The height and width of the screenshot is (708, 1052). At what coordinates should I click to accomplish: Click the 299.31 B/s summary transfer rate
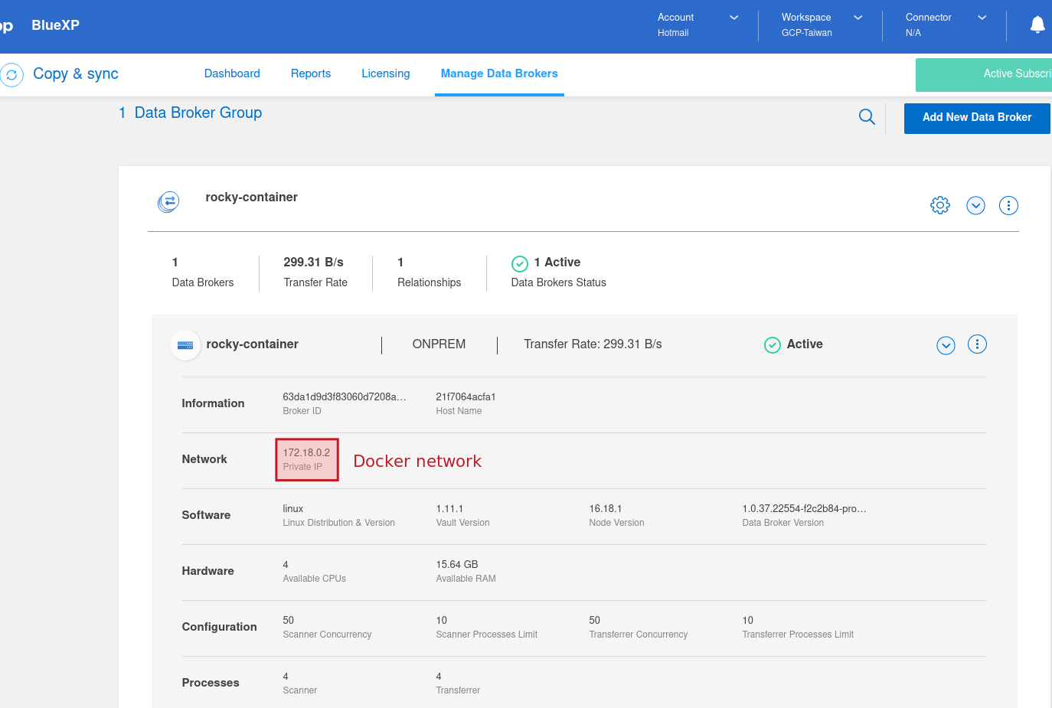click(x=313, y=263)
